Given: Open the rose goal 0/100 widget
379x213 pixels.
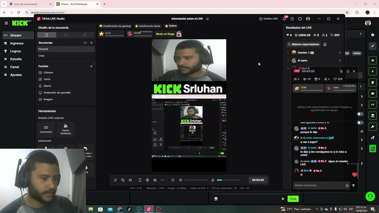Looking at the screenshot, I should point(139,34).
